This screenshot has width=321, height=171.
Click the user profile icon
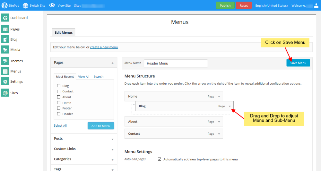point(316,5)
